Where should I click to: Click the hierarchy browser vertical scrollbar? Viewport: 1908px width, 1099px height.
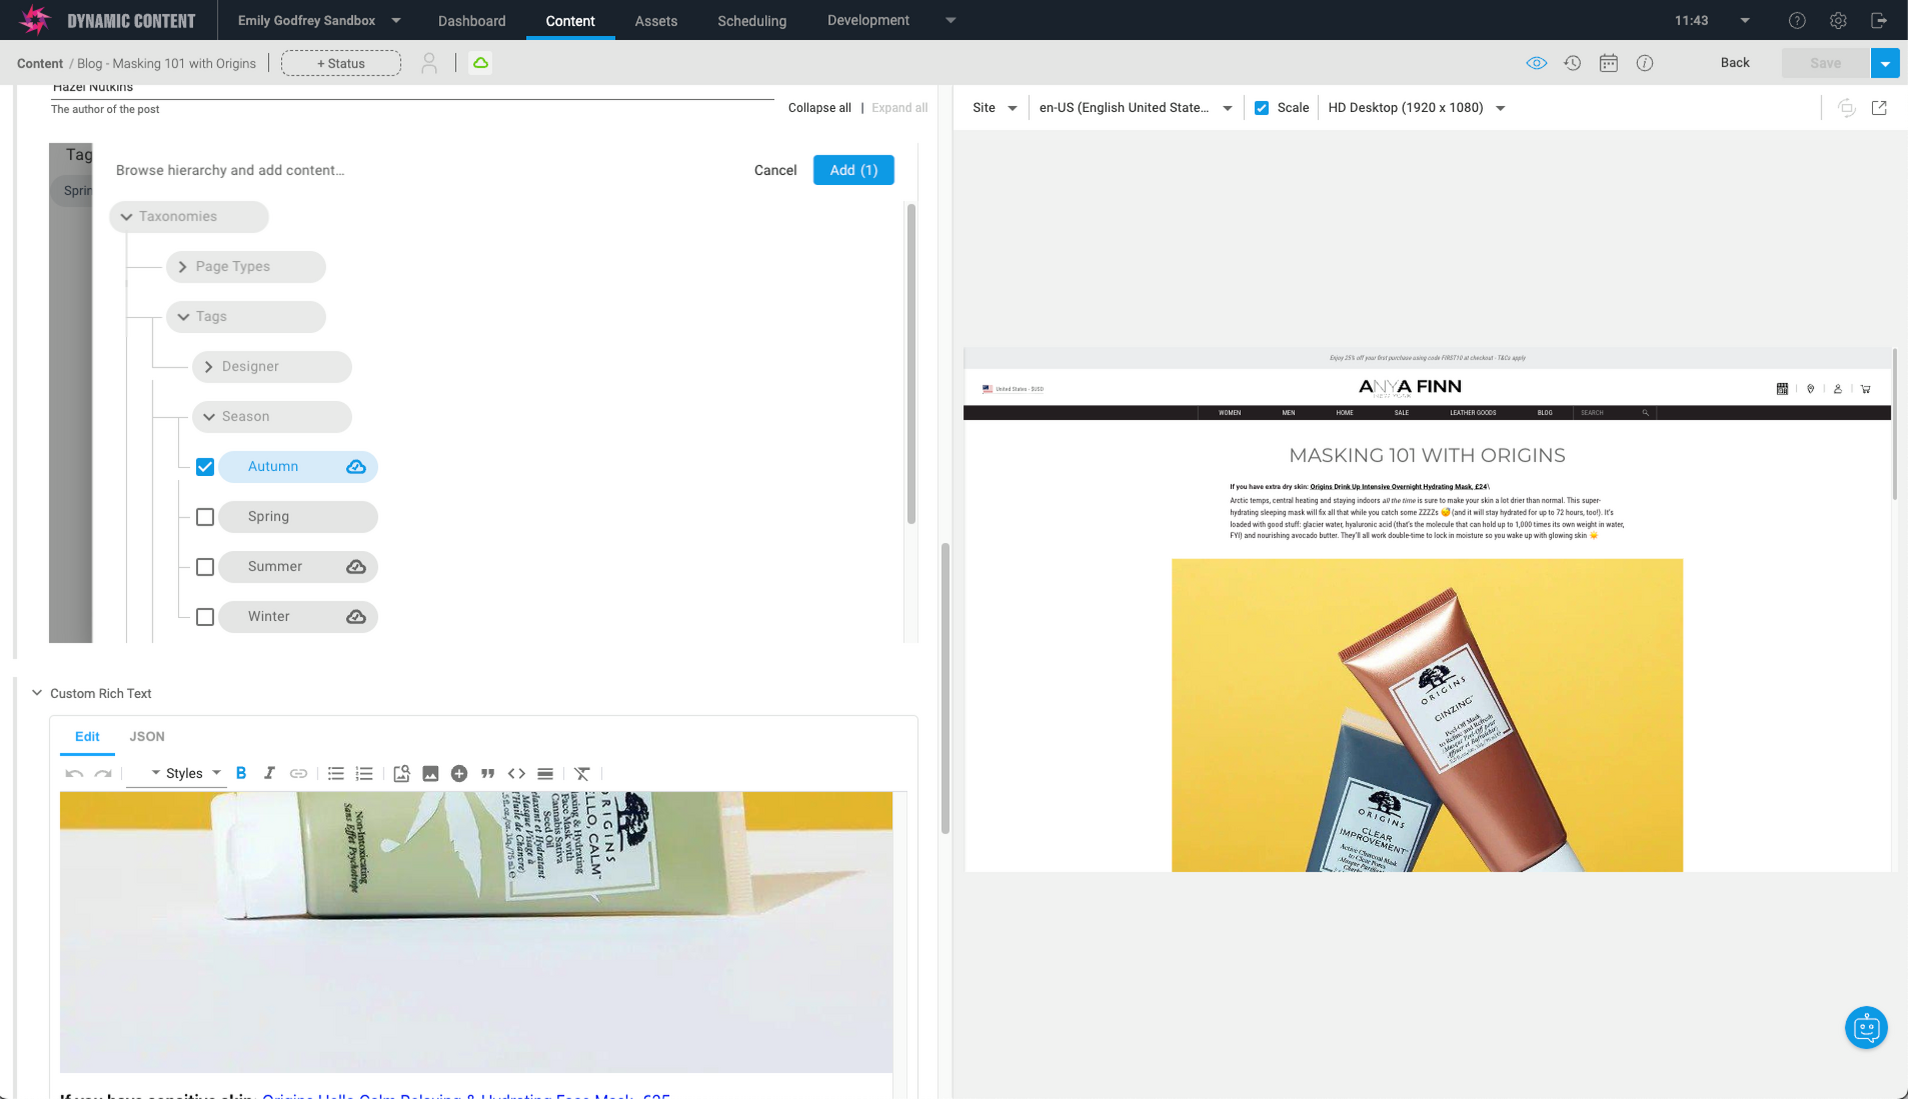[911, 364]
